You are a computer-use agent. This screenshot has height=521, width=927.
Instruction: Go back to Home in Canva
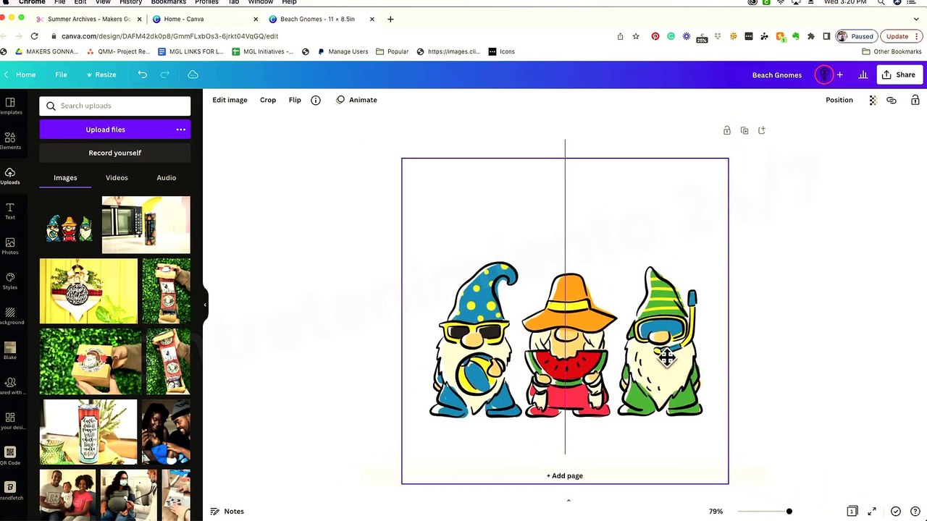coord(20,75)
